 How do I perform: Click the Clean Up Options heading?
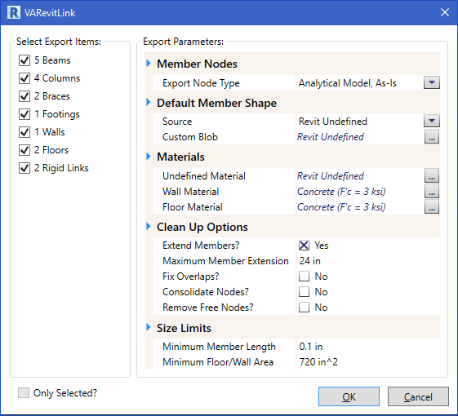(x=202, y=227)
